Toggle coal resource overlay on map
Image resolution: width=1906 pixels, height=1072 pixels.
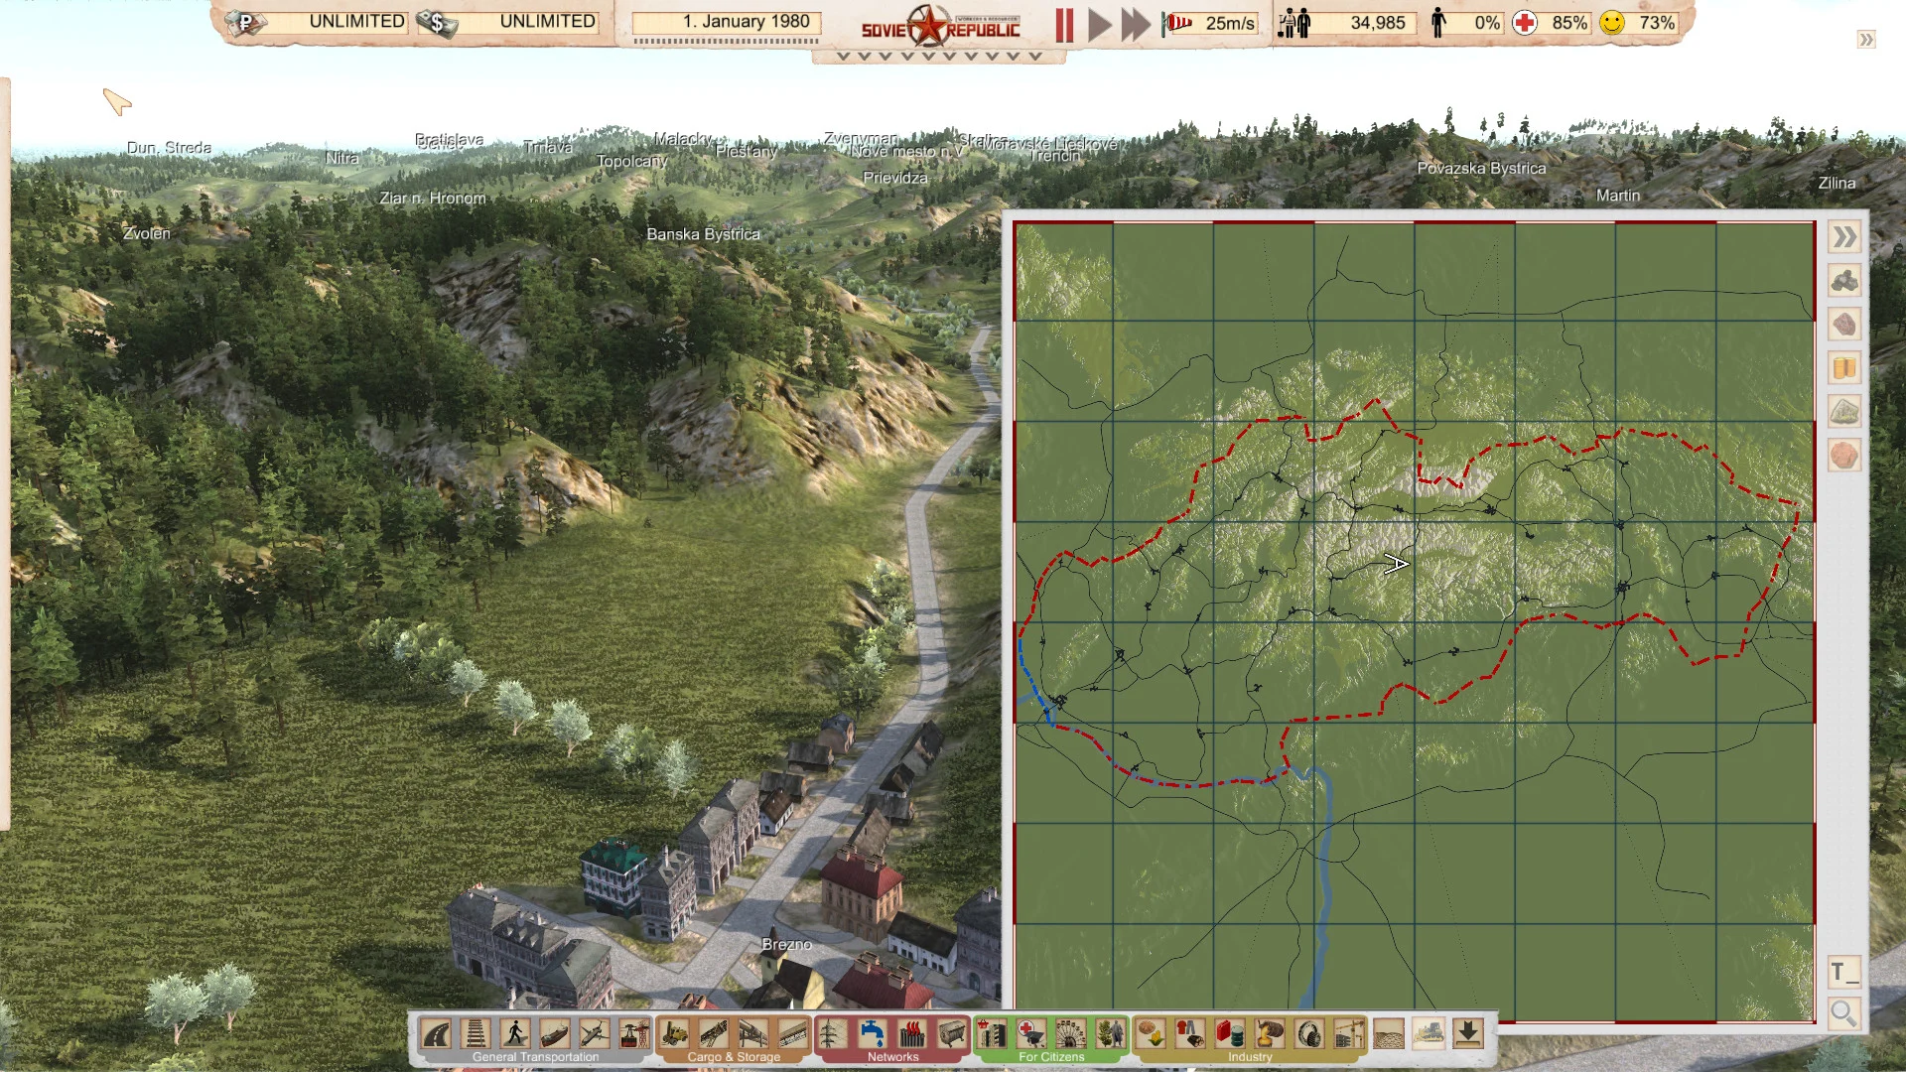coord(1844,281)
